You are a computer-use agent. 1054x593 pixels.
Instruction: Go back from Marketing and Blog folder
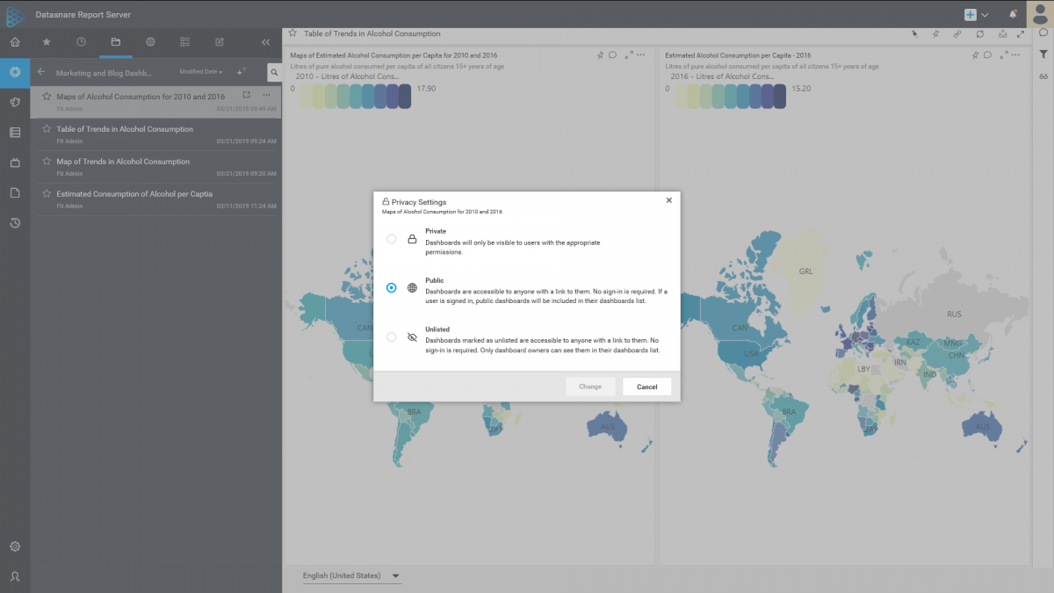[41, 73]
